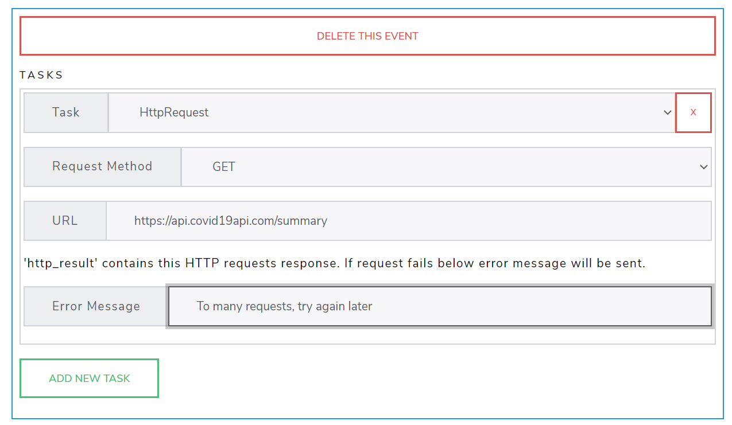
Task: Click the Error Message field label
Action: coord(96,306)
